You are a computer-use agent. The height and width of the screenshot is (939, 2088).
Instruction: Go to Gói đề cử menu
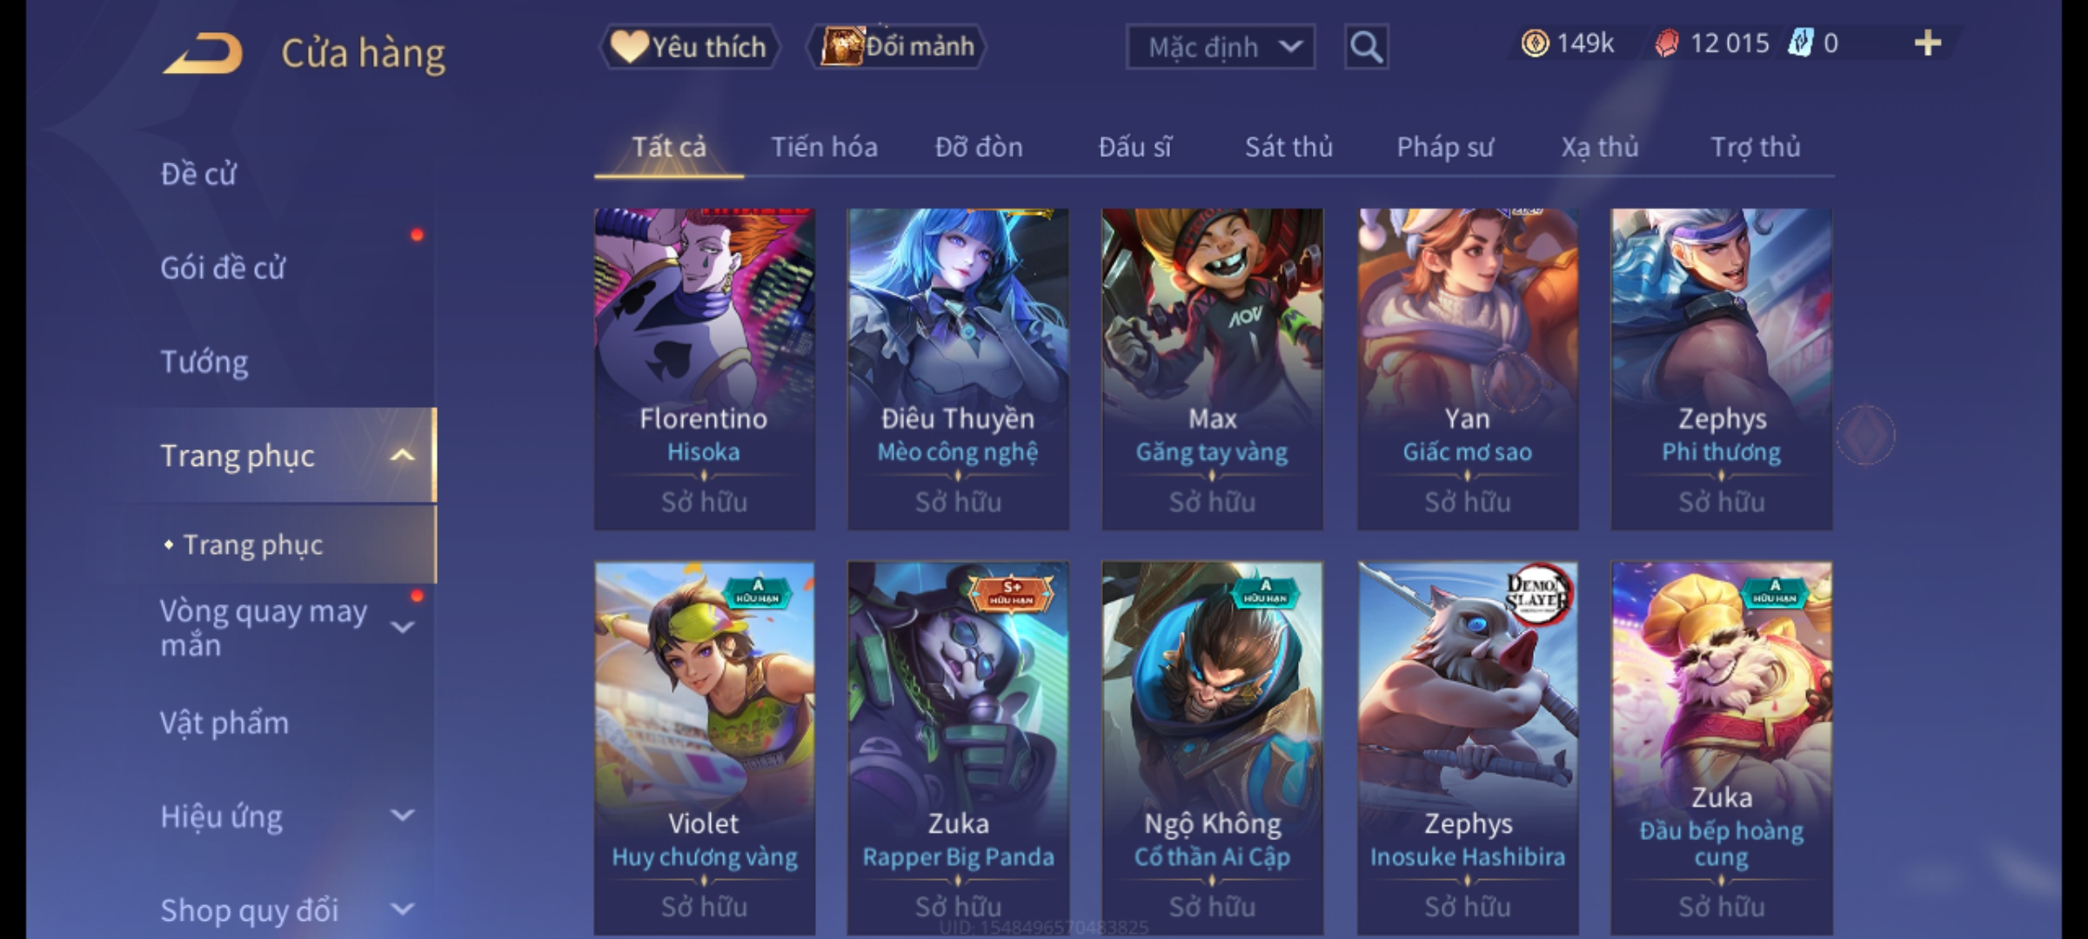pyautogui.click(x=223, y=268)
